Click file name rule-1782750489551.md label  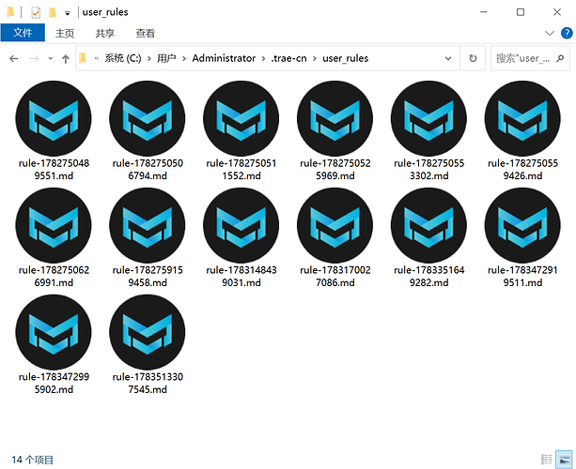coord(54,170)
